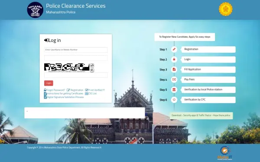This screenshot has height=162, width=260.
Task: Click the MahaIT logo in footer
Action: pos(225,153)
